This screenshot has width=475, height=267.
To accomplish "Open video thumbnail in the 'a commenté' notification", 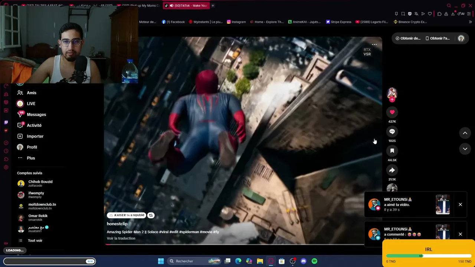I will (443, 233).
